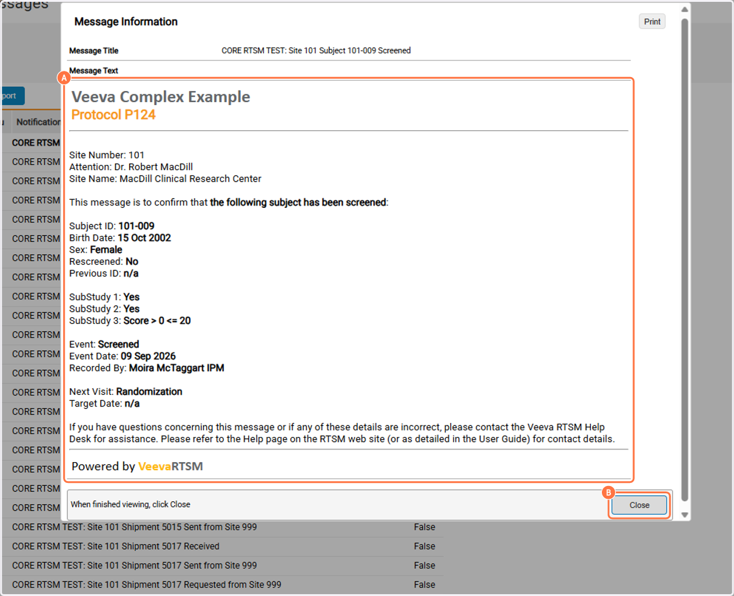734x596 pixels.
Task: Click Event Date 09 Sep 2026 line
Action: point(122,356)
